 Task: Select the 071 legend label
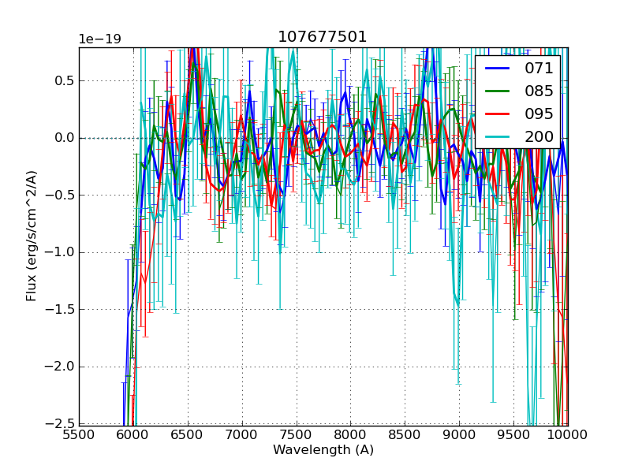coord(540,69)
